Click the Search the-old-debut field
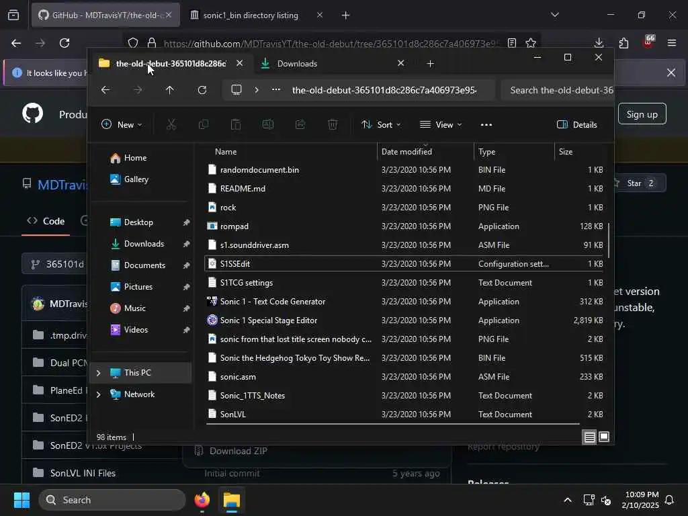688x516 pixels. click(x=557, y=90)
